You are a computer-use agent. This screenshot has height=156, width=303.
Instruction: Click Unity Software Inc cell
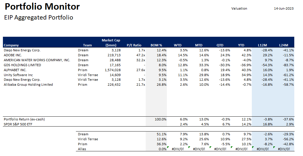coord(18,75)
